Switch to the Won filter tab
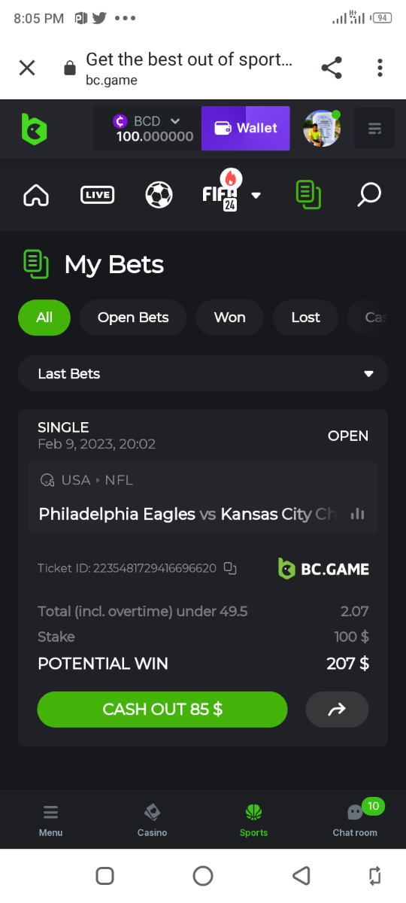The width and height of the screenshot is (406, 903). coord(229,318)
